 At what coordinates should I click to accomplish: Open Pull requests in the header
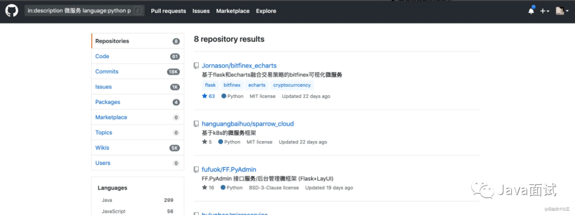(x=168, y=11)
